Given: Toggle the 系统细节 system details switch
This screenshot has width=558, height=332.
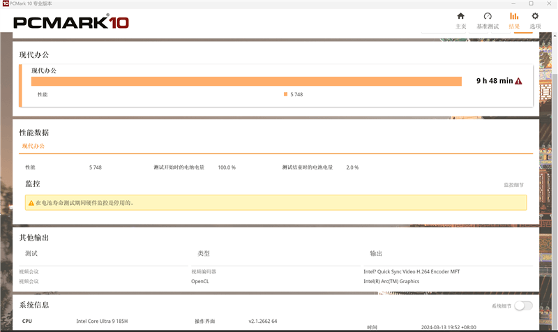Looking at the screenshot, I should [x=523, y=305].
